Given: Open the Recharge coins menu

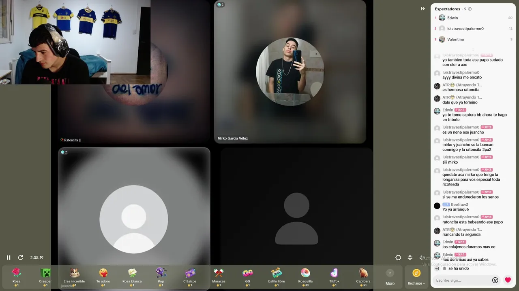Looking at the screenshot, I should (416, 277).
